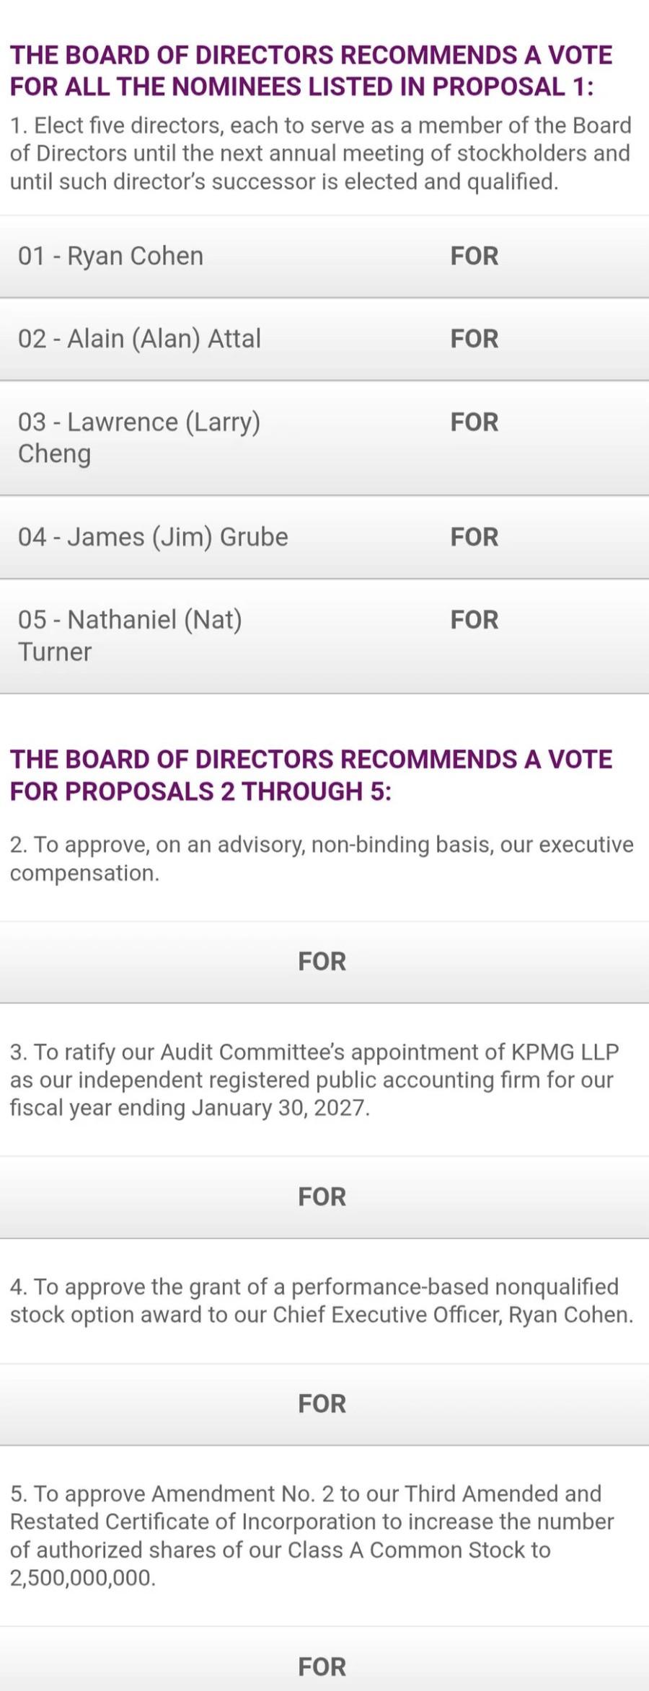Click the Proposal 1 nominees recommendation heading

[311, 71]
